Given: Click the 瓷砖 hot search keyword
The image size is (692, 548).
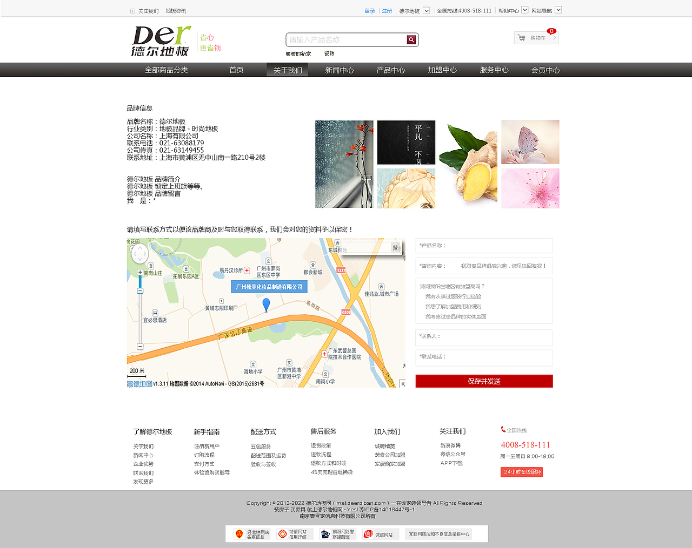Looking at the screenshot, I should pos(329,53).
